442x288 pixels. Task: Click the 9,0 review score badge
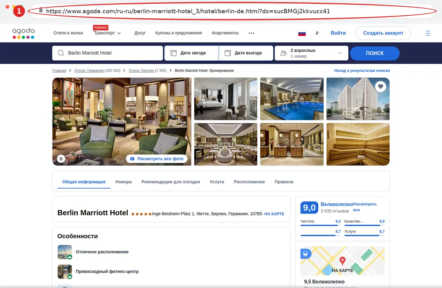point(309,208)
